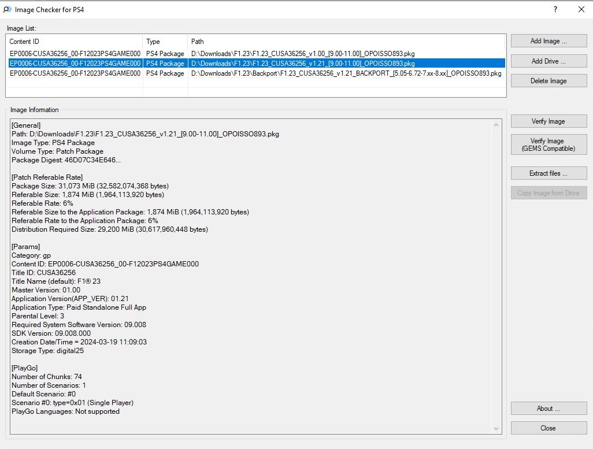Click the Referable Size: 1,874 MiB line

(x=88, y=194)
